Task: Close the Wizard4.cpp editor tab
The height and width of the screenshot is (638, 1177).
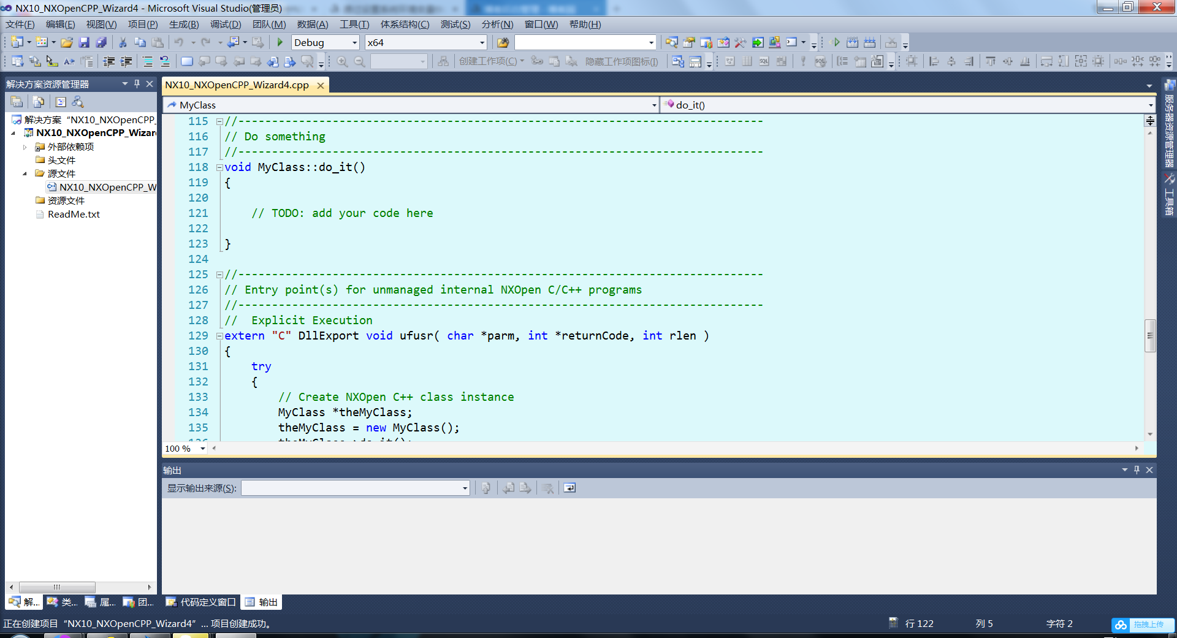Action: click(x=320, y=86)
